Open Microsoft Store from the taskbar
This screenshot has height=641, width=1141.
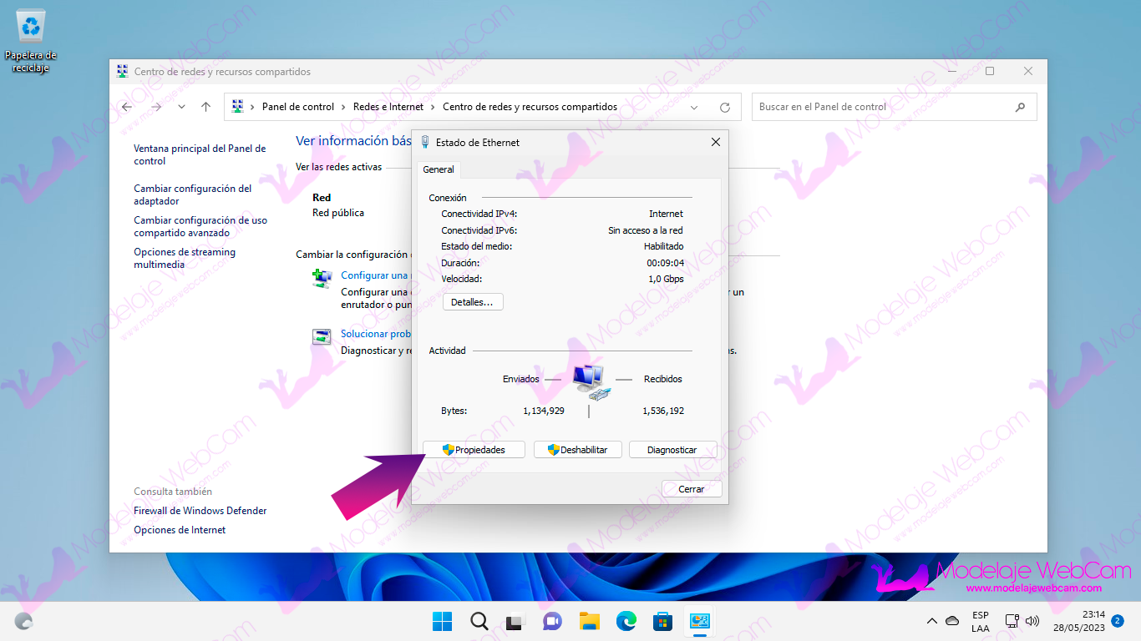point(663,621)
